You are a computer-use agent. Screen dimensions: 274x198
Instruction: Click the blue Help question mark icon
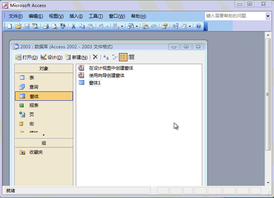pos(199,27)
